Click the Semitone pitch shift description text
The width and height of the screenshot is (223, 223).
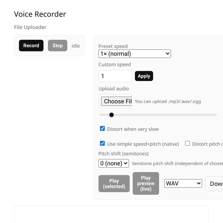(x=177, y=164)
